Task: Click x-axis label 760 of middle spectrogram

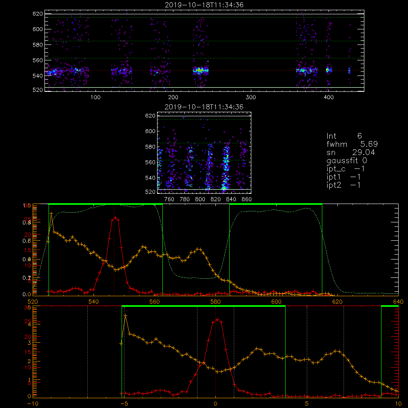Action: (x=169, y=200)
